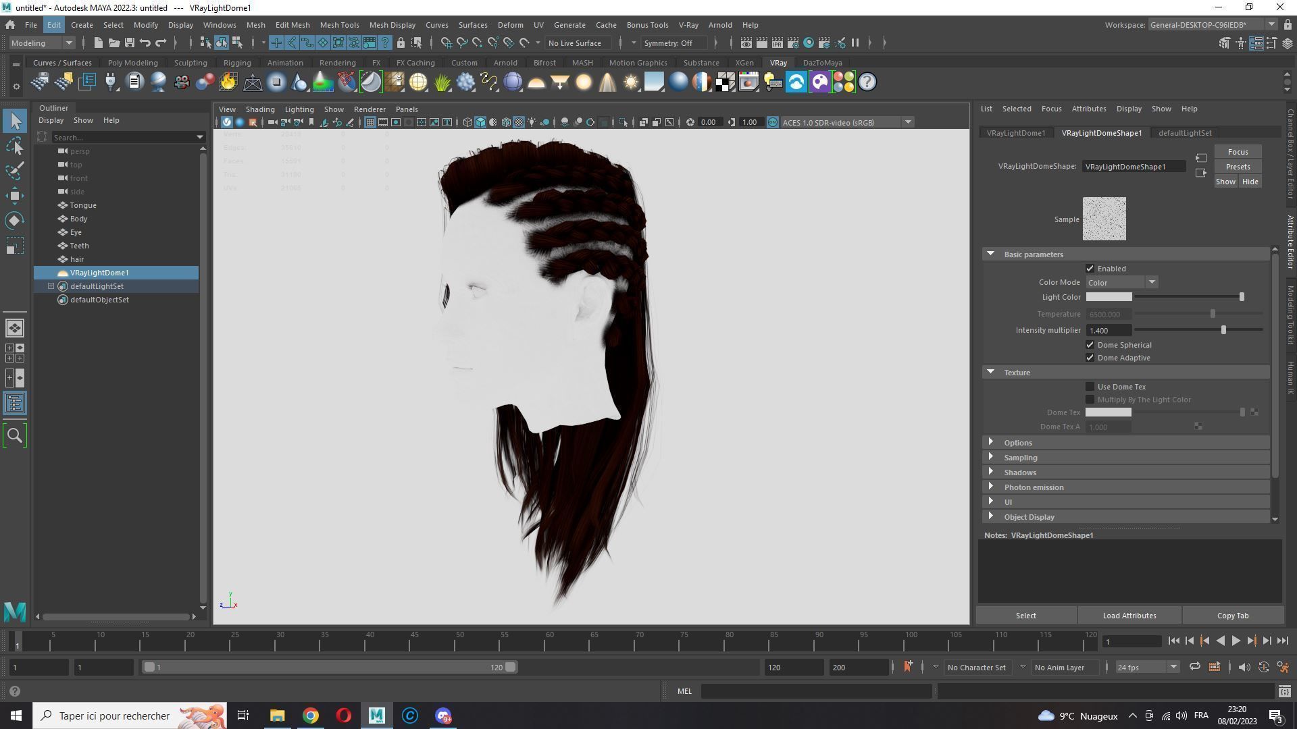The width and height of the screenshot is (1297, 729).
Task: Click the Copy Tab button
Action: (x=1233, y=616)
